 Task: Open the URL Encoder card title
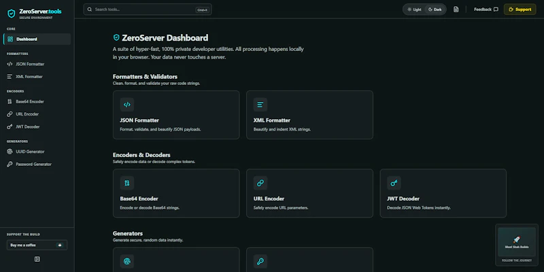pos(269,199)
